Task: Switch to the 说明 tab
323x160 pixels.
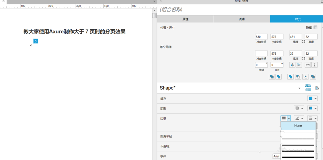Action: click(242, 19)
